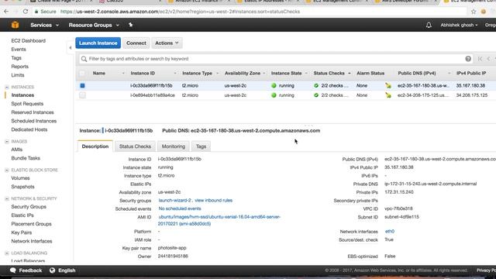Open Key Pairs in sidebar

point(22,232)
